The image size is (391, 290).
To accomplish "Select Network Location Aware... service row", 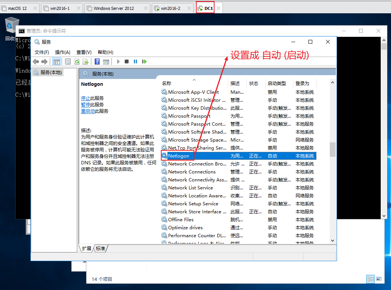I will coord(238,195).
